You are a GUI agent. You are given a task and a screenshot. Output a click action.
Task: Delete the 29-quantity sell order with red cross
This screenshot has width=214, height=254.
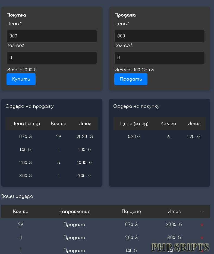coord(202,225)
